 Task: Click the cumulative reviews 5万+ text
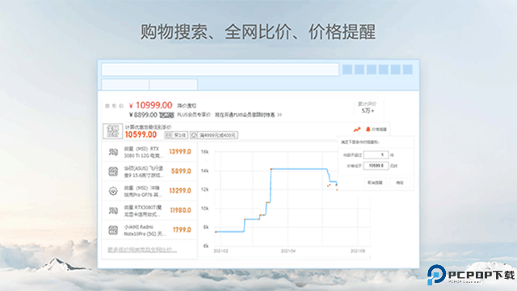click(368, 111)
